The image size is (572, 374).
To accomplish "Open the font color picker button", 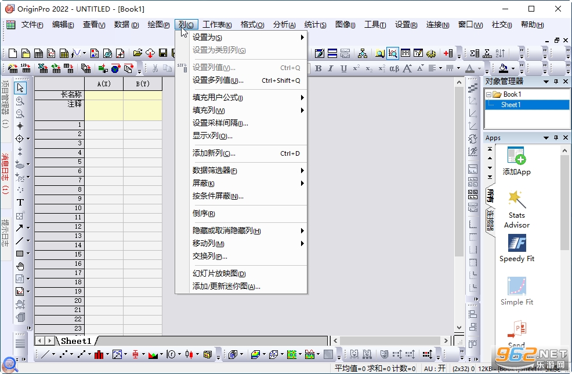I will point(470,68).
